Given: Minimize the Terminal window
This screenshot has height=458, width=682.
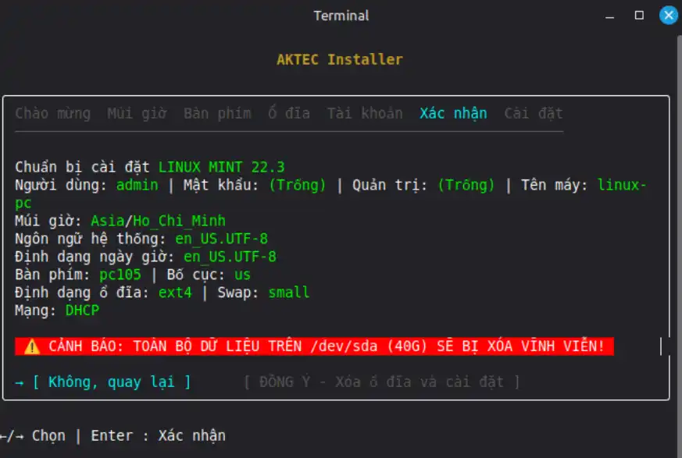Looking at the screenshot, I should coord(610,17).
